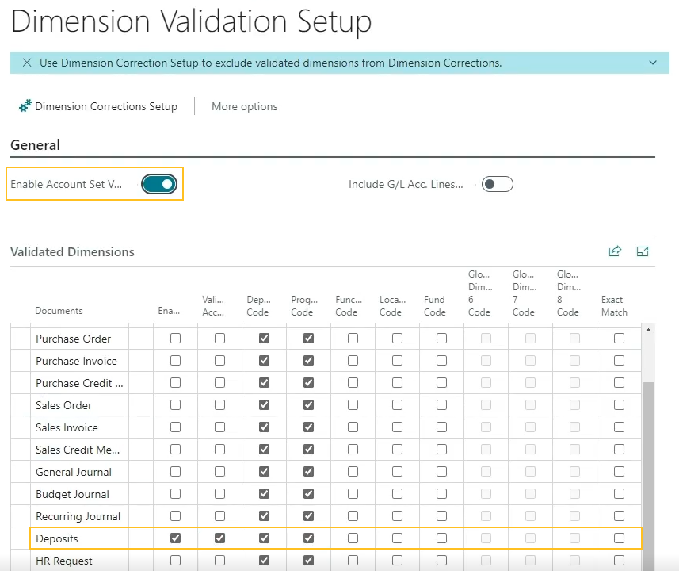Uncheck Prog Code for Budget Journal
This screenshot has height=571, width=679.
click(x=308, y=493)
